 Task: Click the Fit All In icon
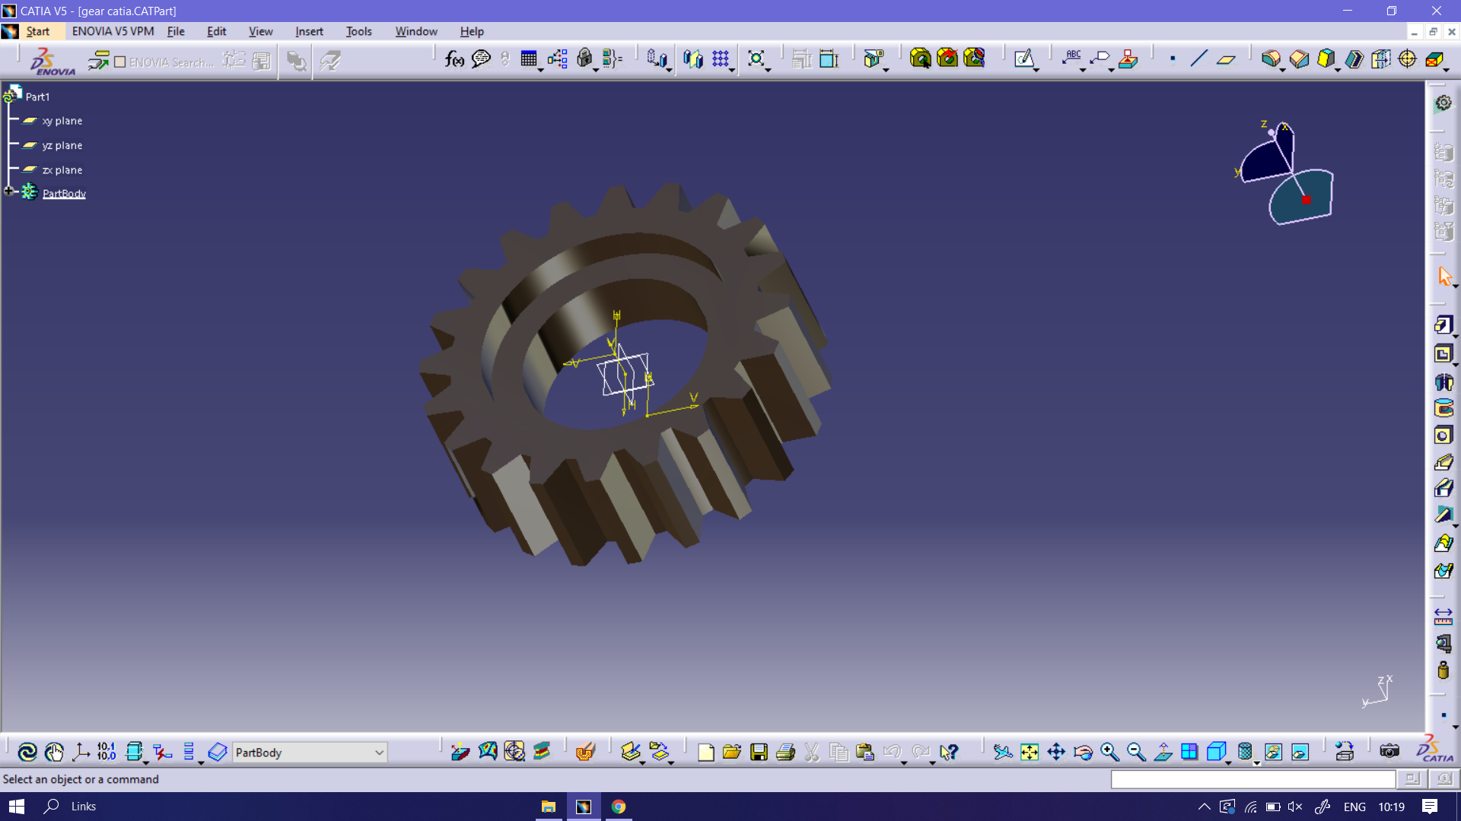click(x=1030, y=753)
